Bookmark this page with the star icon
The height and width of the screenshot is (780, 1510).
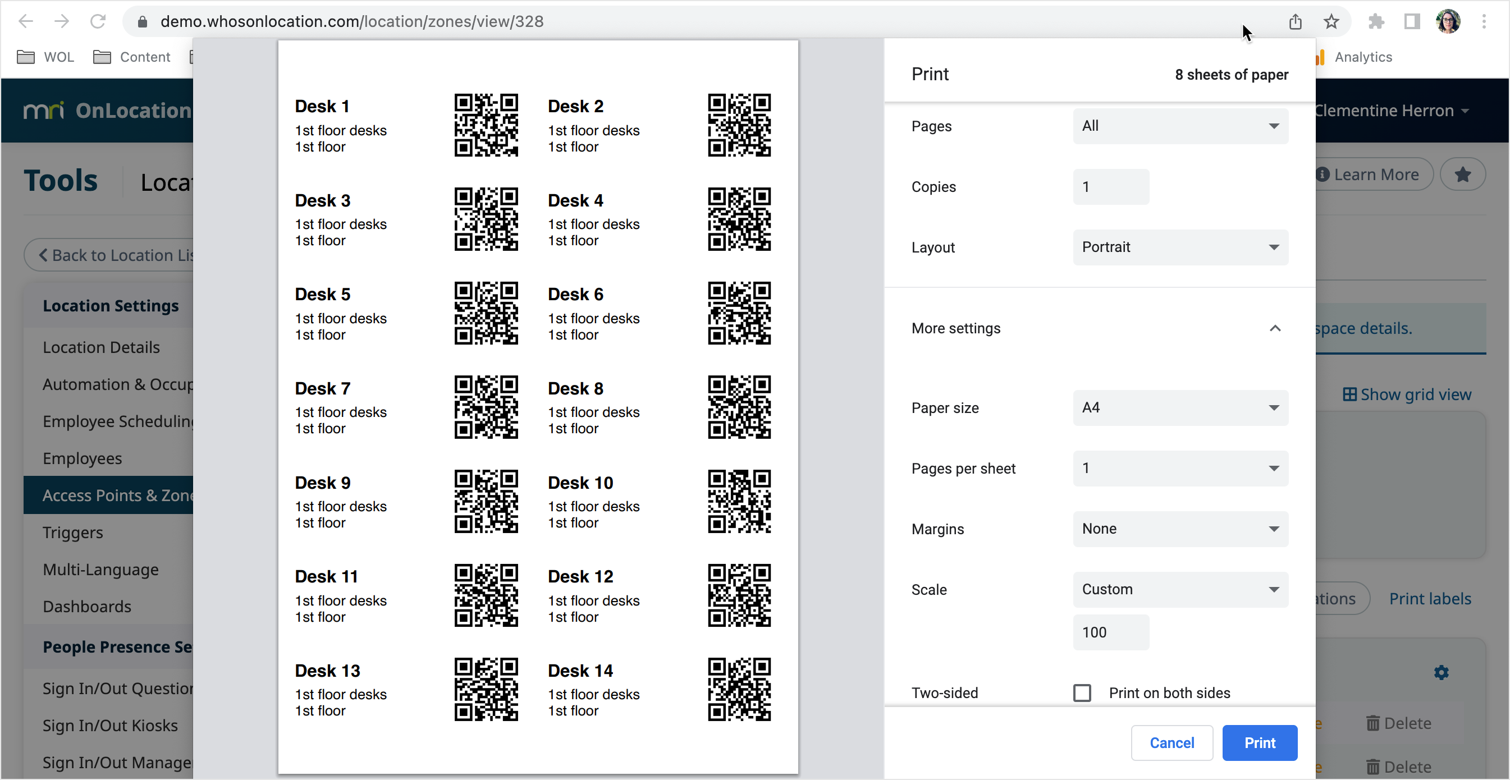click(1331, 22)
